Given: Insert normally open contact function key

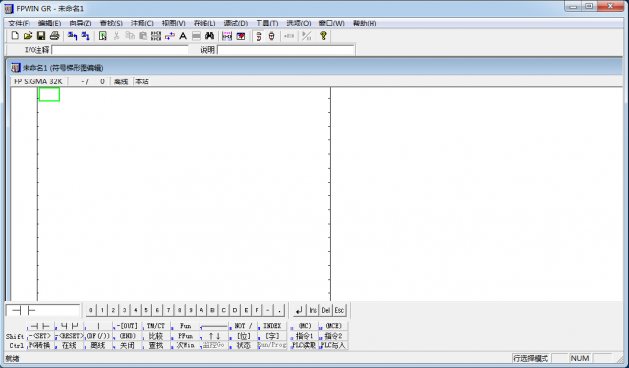Looking at the screenshot, I should [x=40, y=326].
